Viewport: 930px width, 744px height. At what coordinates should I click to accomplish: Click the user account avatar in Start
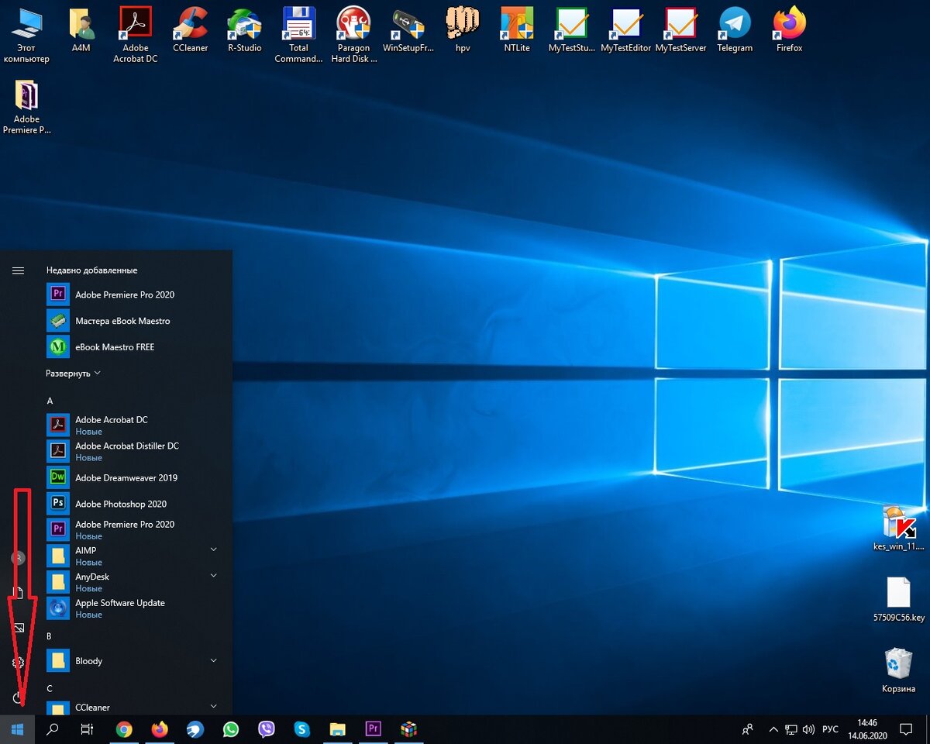(18, 557)
